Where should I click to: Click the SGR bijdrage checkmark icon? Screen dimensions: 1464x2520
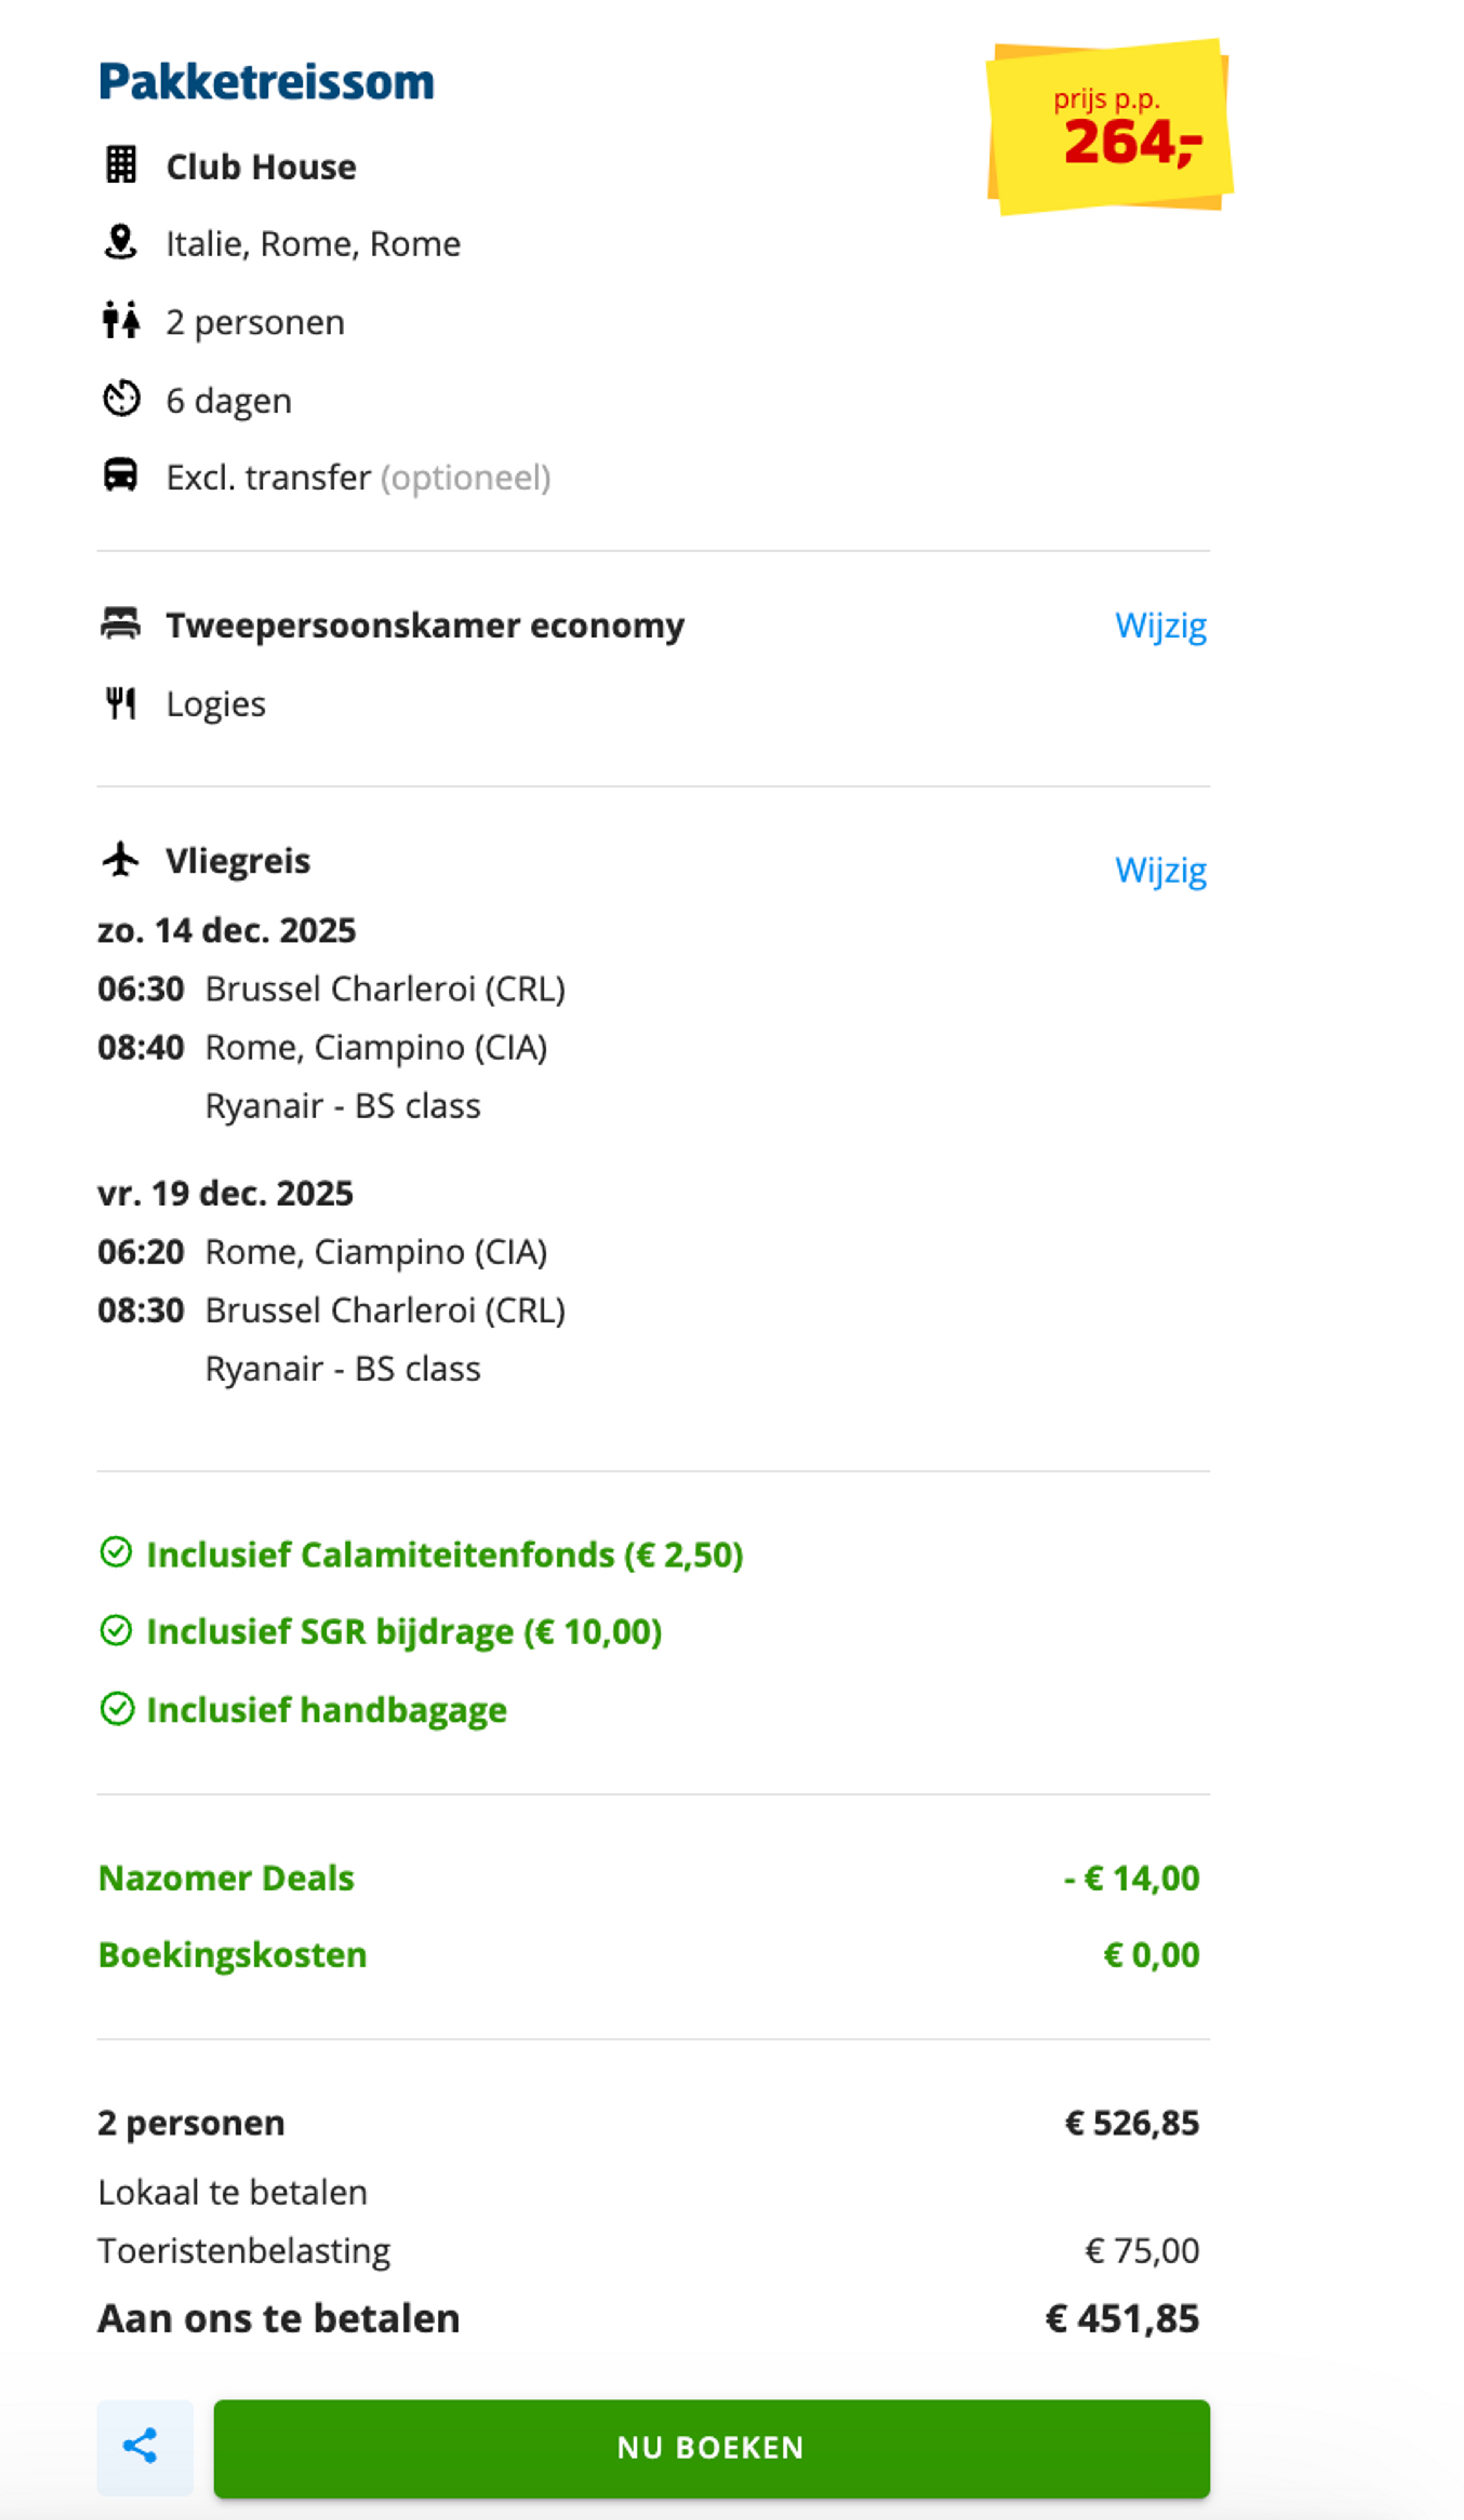(x=116, y=1630)
